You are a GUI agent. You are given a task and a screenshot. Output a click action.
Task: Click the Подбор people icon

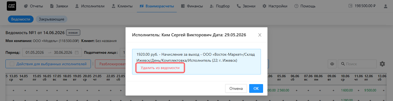coord(212,6)
